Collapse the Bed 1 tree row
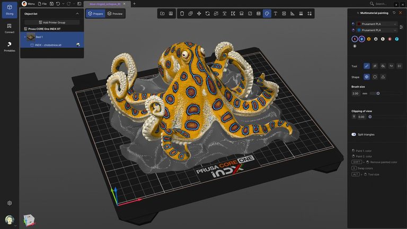The height and width of the screenshot is (229, 407). [x=25, y=37]
